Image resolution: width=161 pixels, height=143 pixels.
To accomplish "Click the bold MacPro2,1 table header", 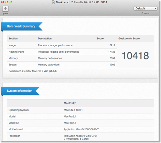I will pyautogui.click(x=70, y=103).
